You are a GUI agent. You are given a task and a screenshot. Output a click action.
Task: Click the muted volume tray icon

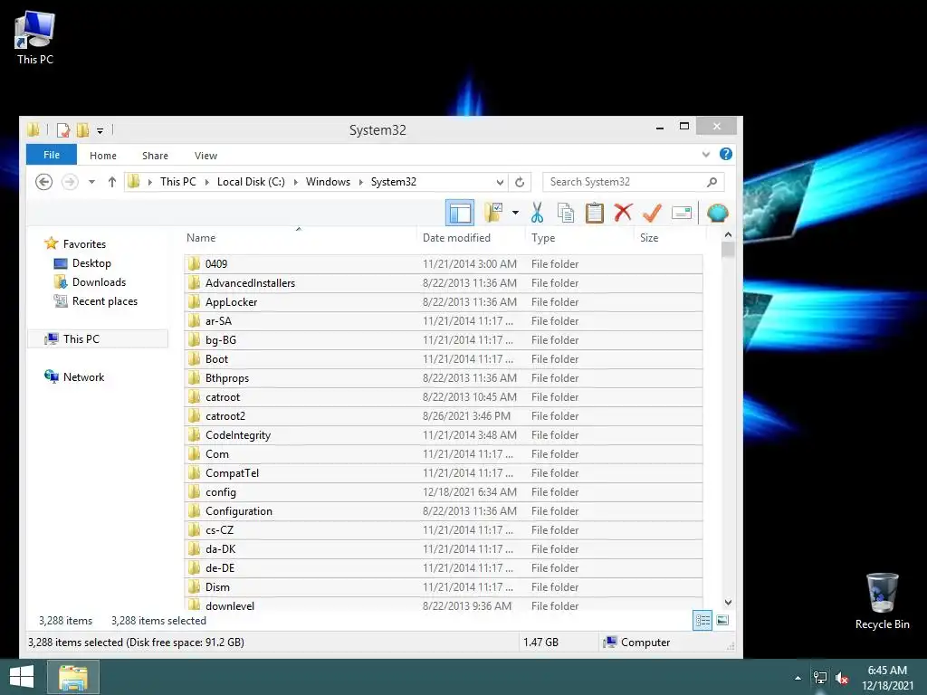pos(842,678)
